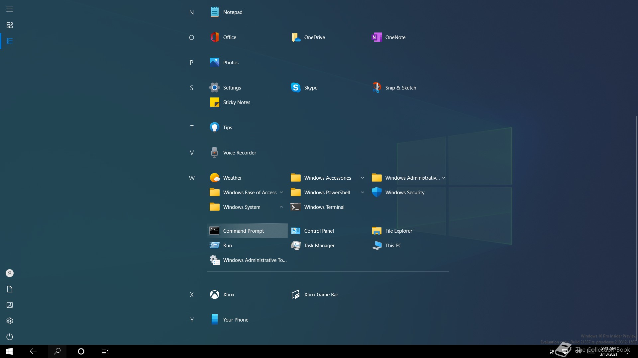
Task: Click the taskbar back arrow
Action: 33,351
